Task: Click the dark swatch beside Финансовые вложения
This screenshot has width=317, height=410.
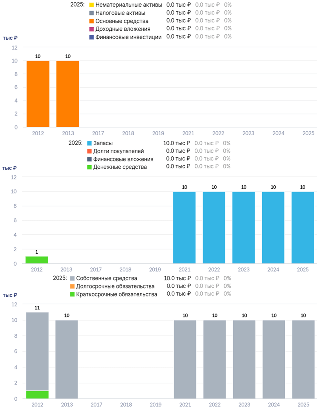Action: point(90,159)
